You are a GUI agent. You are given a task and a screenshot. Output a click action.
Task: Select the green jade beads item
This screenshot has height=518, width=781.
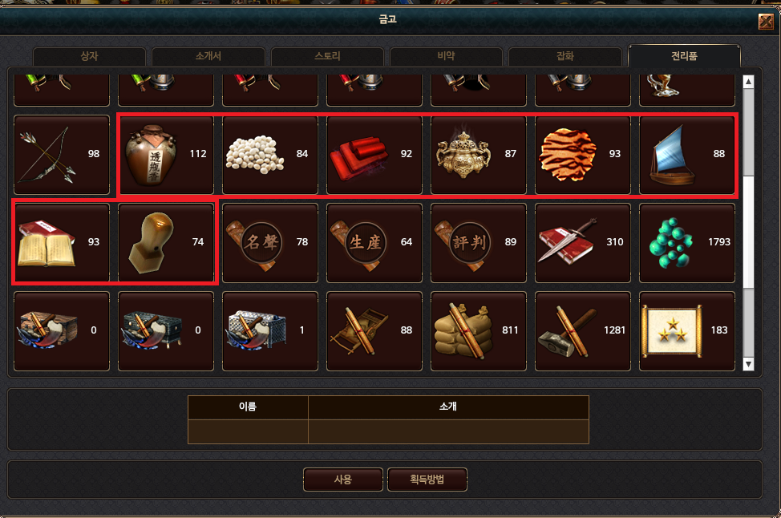(687, 243)
